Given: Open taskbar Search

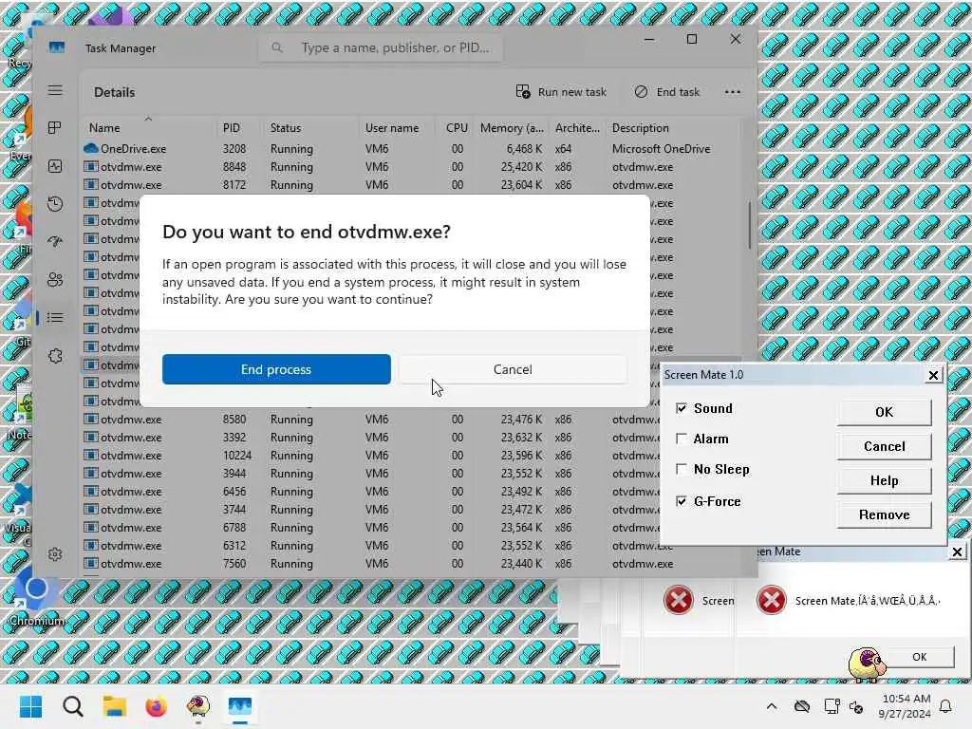Looking at the screenshot, I should point(72,706).
